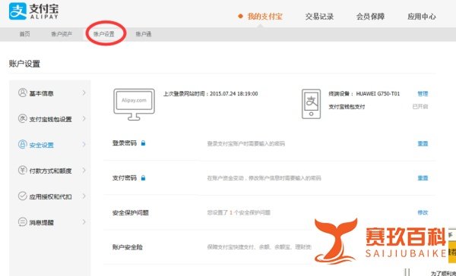Expand the 消息提醒 chevron arrow
The image size is (456, 276).
84,222
